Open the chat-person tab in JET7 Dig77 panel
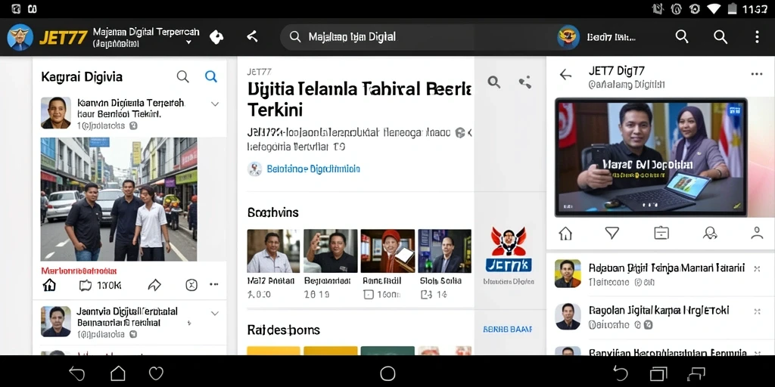 710,233
